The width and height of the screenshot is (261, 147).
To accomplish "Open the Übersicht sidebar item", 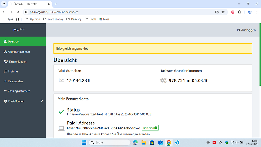I will click(x=23, y=41).
